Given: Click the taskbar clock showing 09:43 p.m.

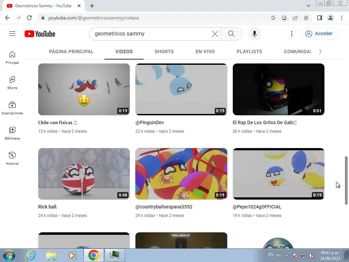Looking at the screenshot, I should click(330, 255).
